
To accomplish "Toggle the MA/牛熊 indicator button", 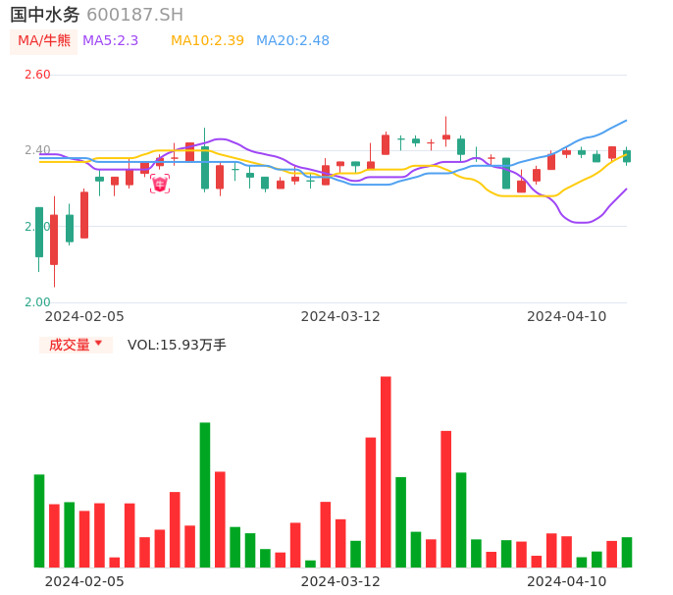I will click(x=44, y=41).
